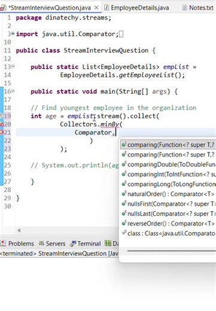
Task: Collapse the empList field fold on line 13
Action: pos(13,66)
